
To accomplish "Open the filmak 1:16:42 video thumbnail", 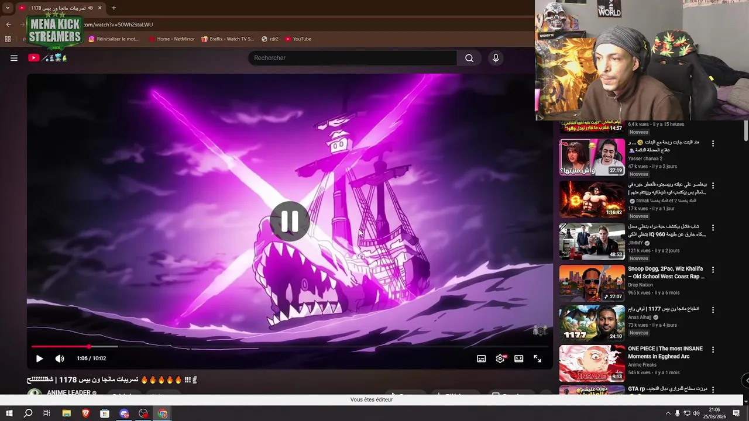I will (592, 199).
